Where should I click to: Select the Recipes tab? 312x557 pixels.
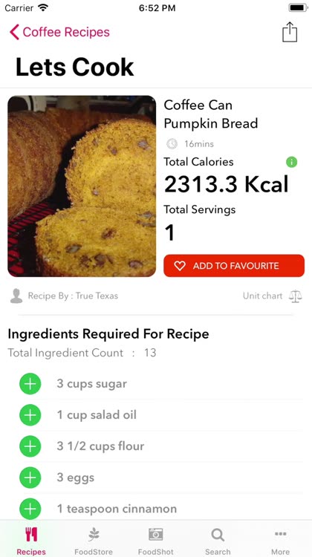(31, 541)
